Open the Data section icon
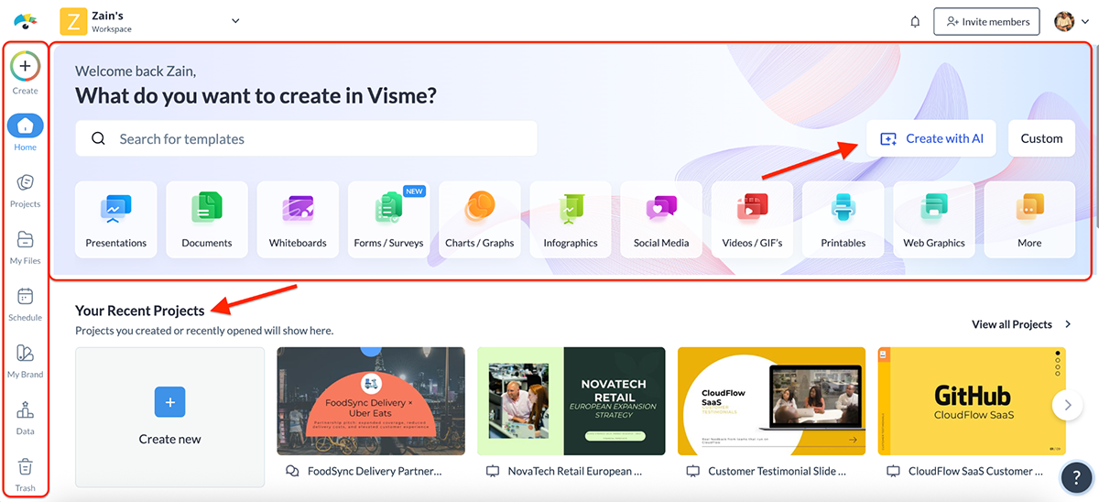Image resolution: width=1099 pixels, height=502 pixels. click(25, 410)
